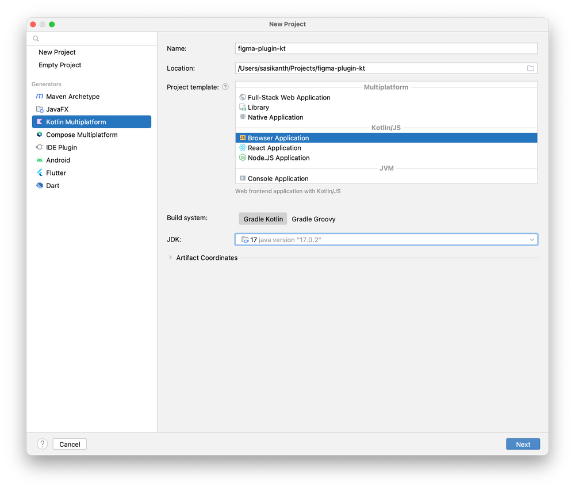575x490 pixels.
Task: Click the Next button
Action: (x=523, y=443)
